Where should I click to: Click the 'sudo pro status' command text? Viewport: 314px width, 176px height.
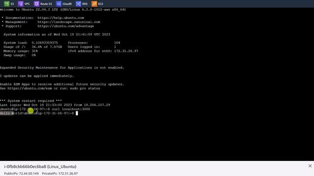point(85,88)
